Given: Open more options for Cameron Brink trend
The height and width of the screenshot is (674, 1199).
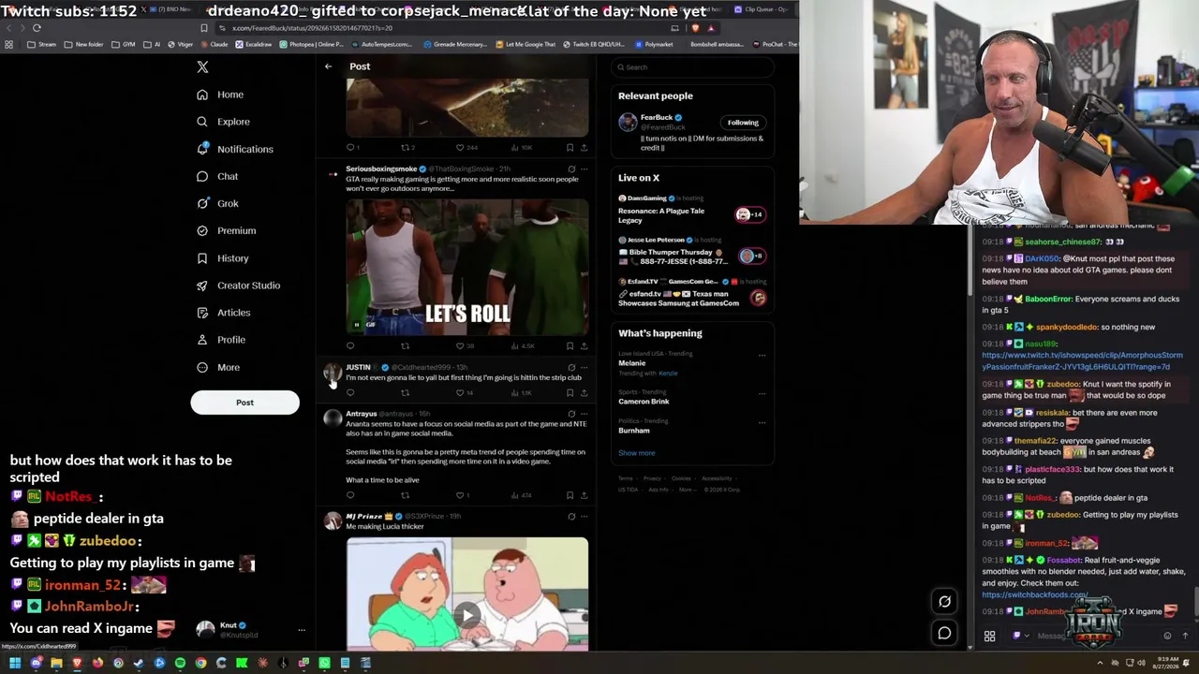Looking at the screenshot, I should [762, 393].
